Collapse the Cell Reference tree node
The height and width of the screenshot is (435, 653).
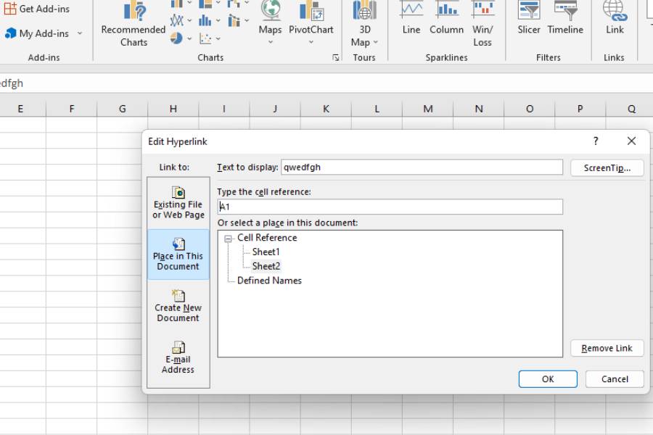[x=228, y=239]
